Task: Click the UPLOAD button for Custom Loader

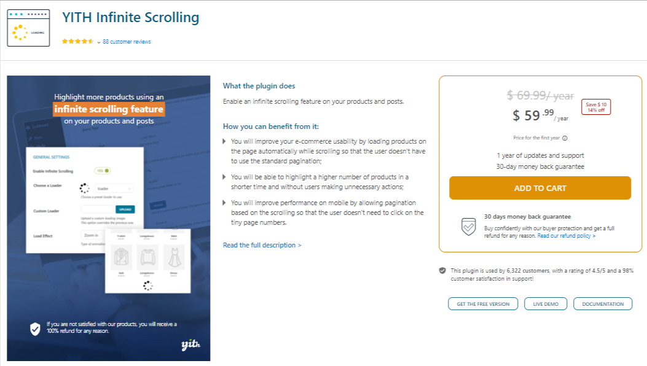Action: point(125,209)
